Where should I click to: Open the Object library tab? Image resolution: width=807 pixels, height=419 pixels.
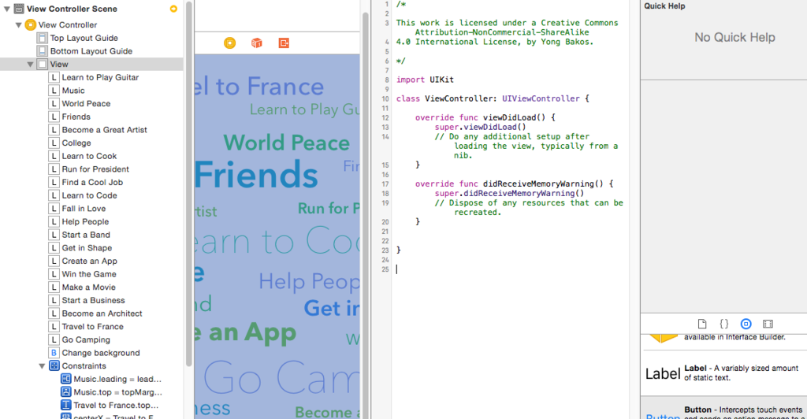click(746, 324)
